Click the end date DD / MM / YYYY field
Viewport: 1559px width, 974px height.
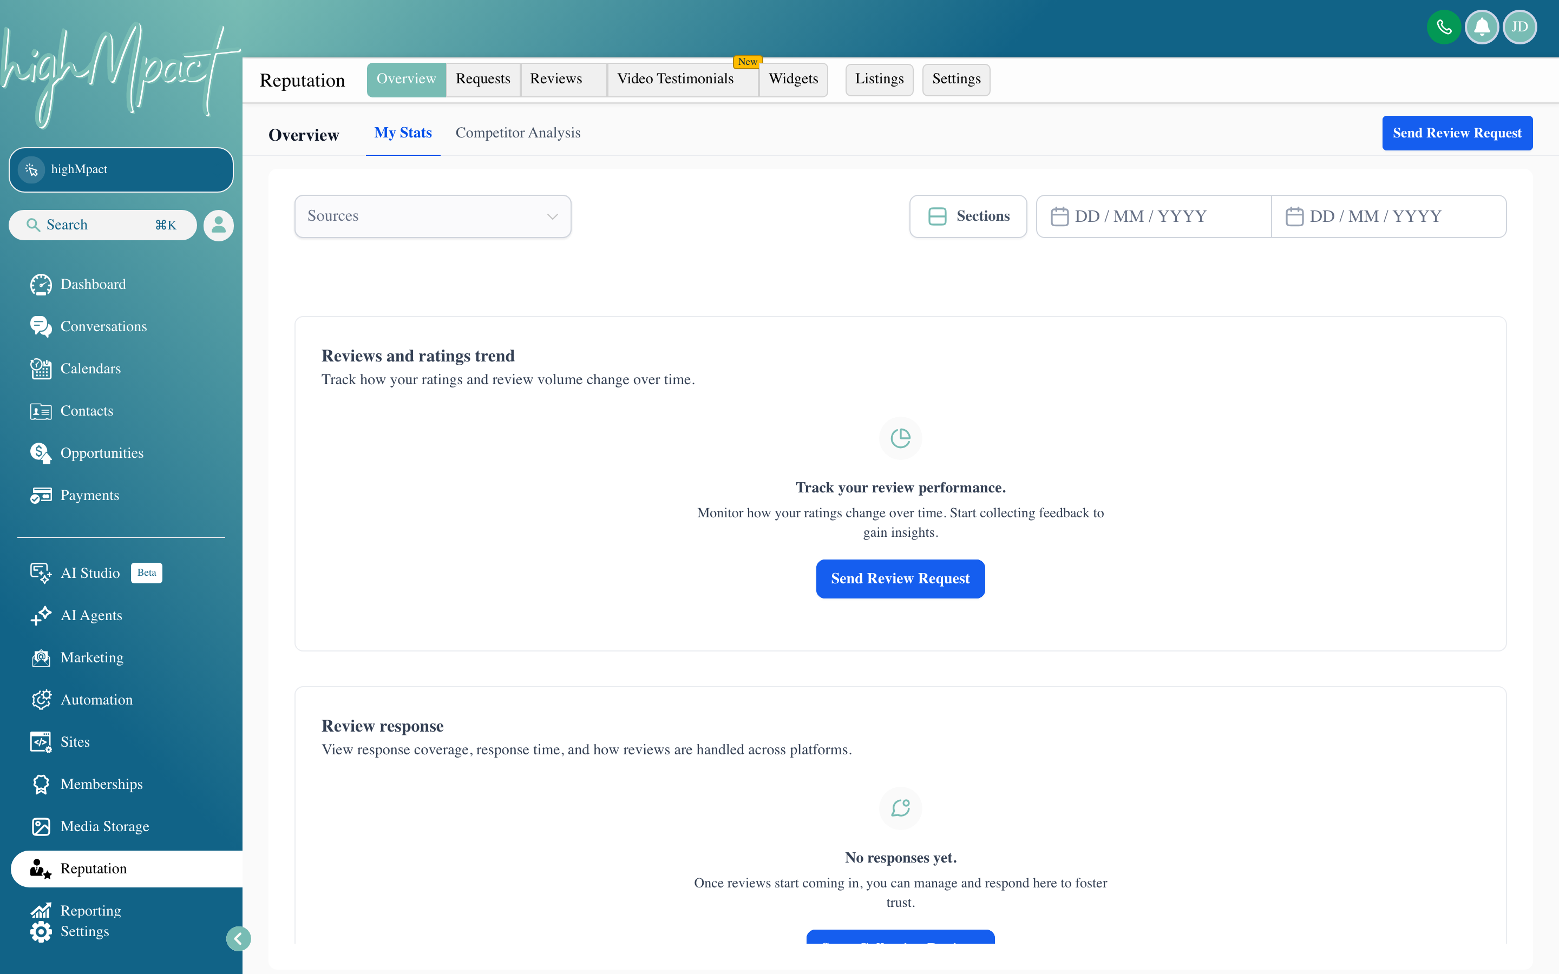pyautogui.click(x=1389, y=216)
